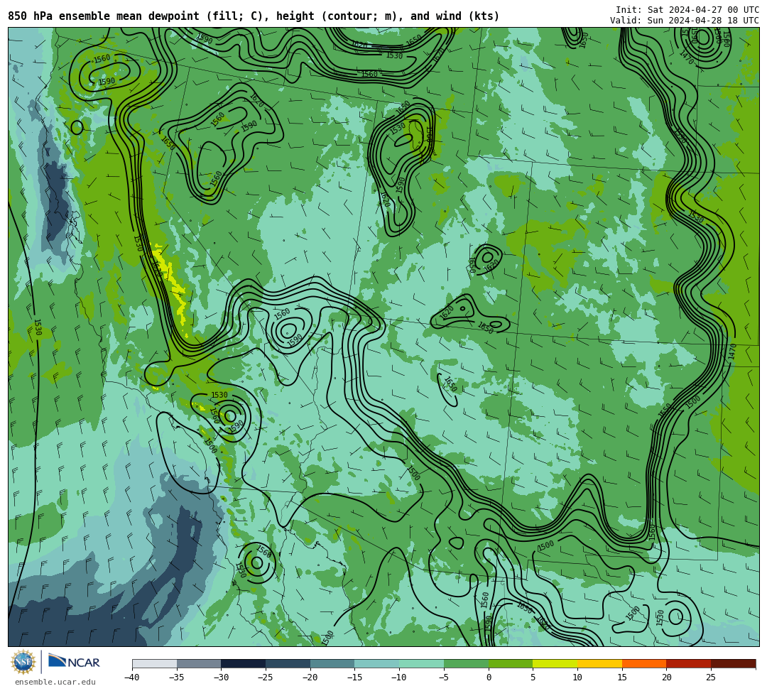Click the Valid: Sun 2024-04-28 18 UTC text

coord(685,21)
